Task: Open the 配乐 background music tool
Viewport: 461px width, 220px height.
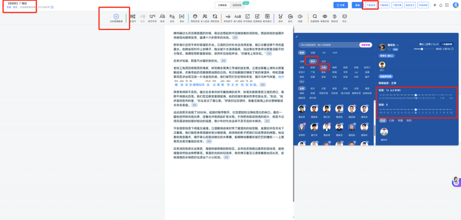Action: (290, 18)
